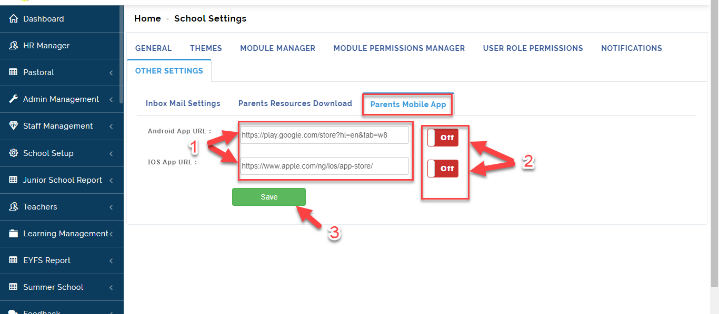Image resolution: width=719 pixels, height=314 pixels.
Task: Click the School Setup gear icon
Action: 14,153
